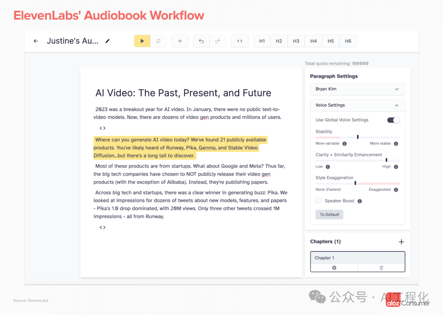Enable the Speaker Boost checkbox
The width and height of the screenshot is (443, 315).
pyautogui.click(x=318, y=201)
